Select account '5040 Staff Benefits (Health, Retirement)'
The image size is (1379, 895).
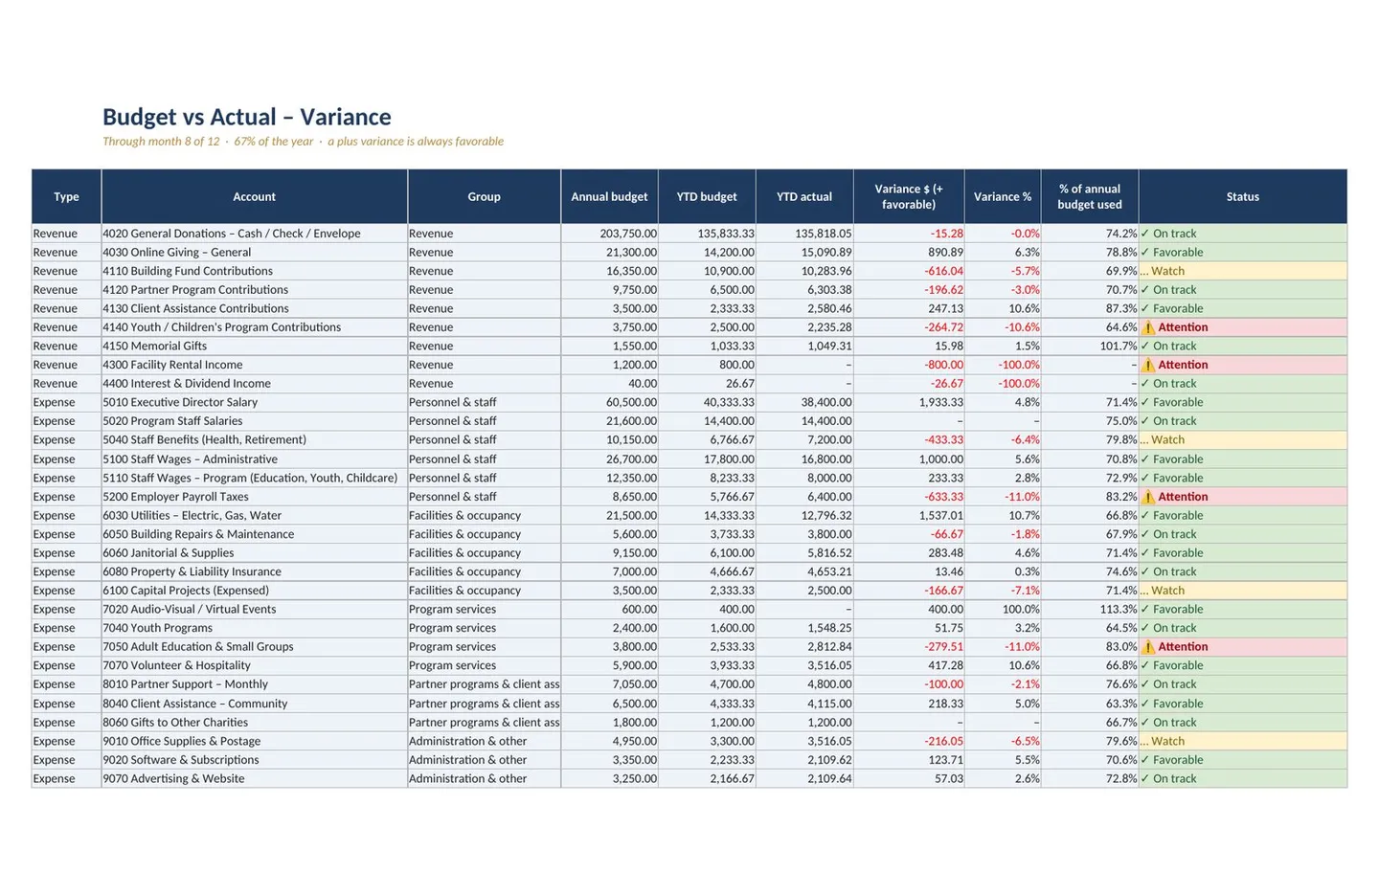click(254, 439)
